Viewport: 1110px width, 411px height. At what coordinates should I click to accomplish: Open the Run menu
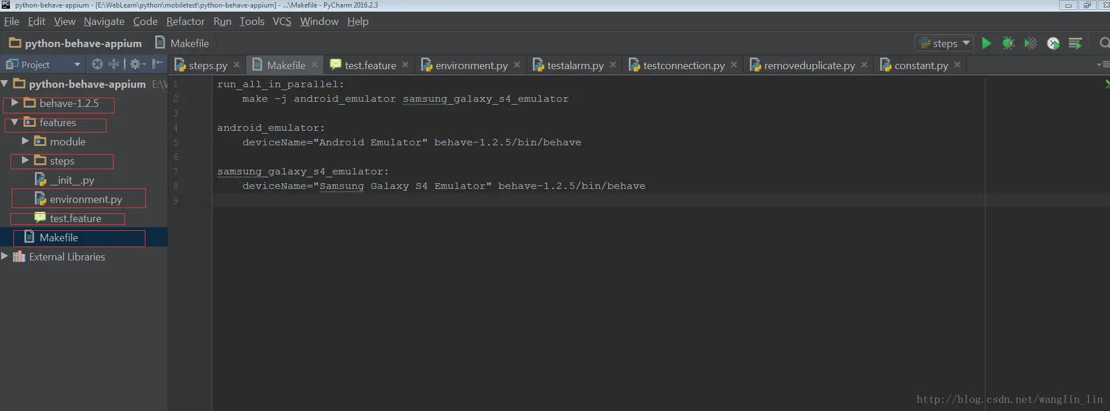(222, 22)
